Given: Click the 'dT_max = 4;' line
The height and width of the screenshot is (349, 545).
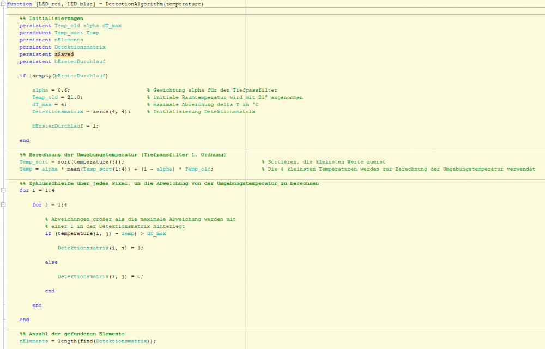Looking at the screenshot, I should click(x=49, y=104).
